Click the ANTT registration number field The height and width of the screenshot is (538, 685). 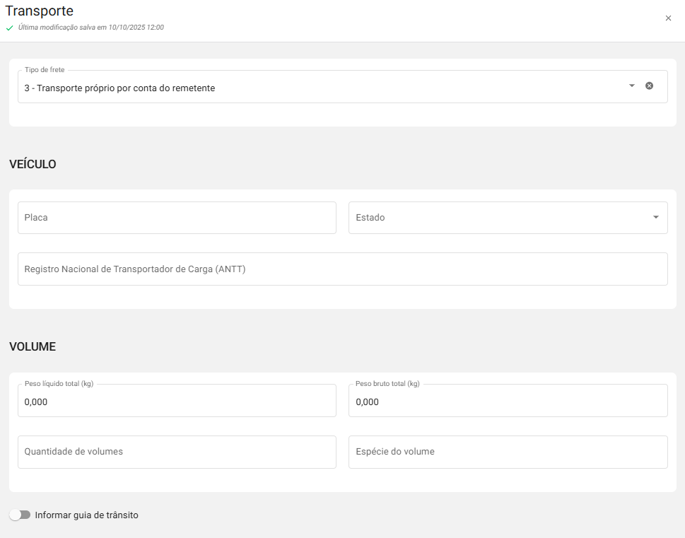pyautogui.click(x=342, y=269)
